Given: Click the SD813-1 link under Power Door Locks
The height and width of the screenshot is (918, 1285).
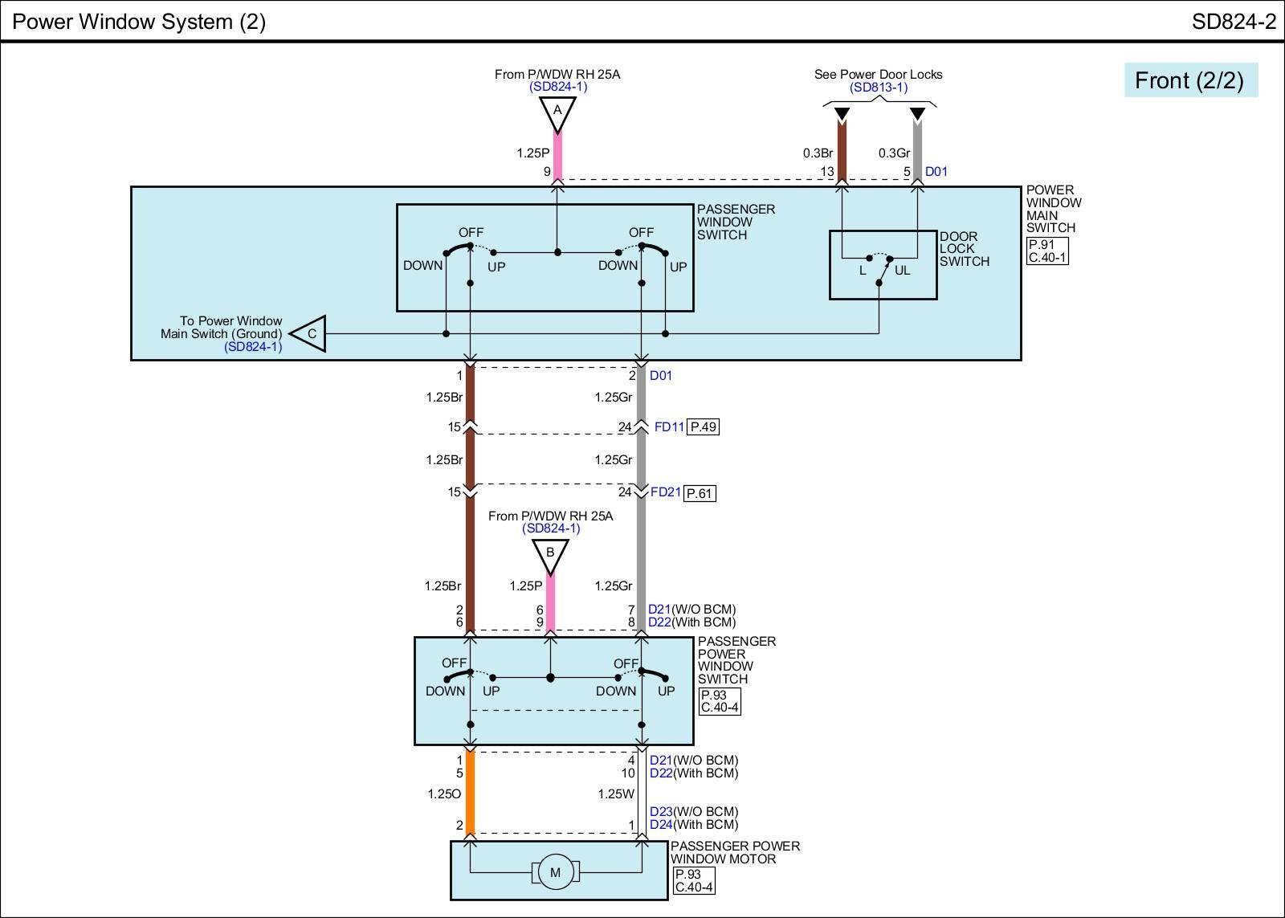Looking at the screenshot, I should tap(878, 88).
